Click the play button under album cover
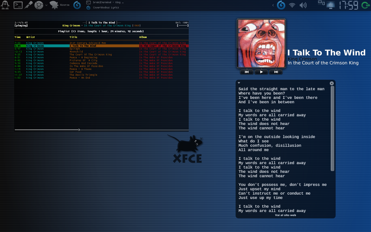 coord(261,72)
